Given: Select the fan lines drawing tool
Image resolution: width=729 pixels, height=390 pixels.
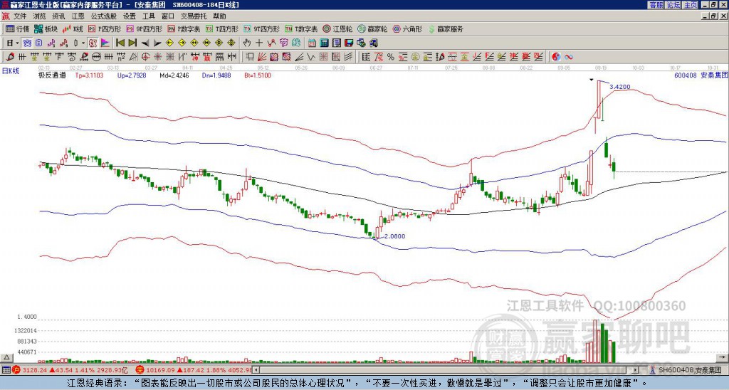Looking at the screenshot, I should pyautogui.click(x=262, y=57).
